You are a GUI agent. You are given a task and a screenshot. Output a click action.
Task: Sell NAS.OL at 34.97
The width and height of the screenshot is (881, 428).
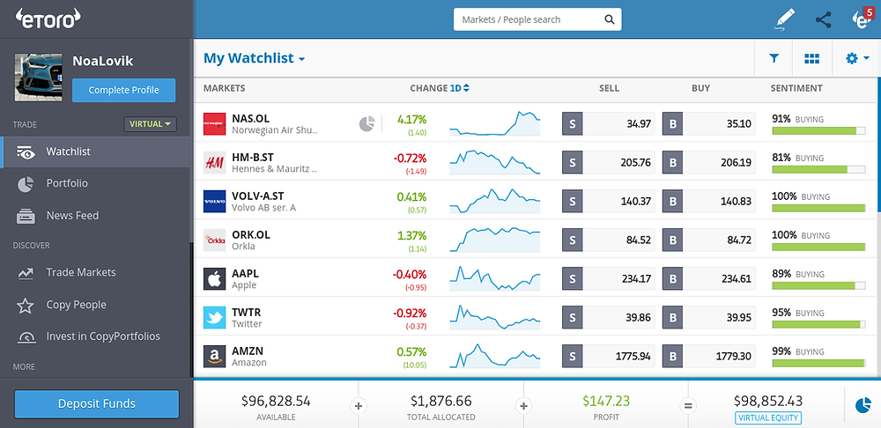point(609,123)
